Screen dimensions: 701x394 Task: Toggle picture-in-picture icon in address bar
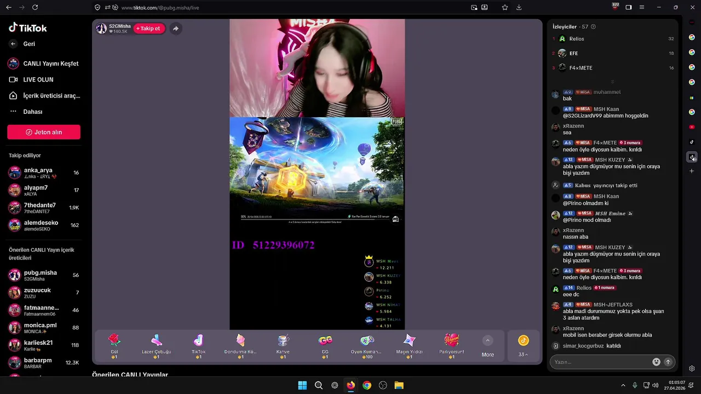coord(474,7)
